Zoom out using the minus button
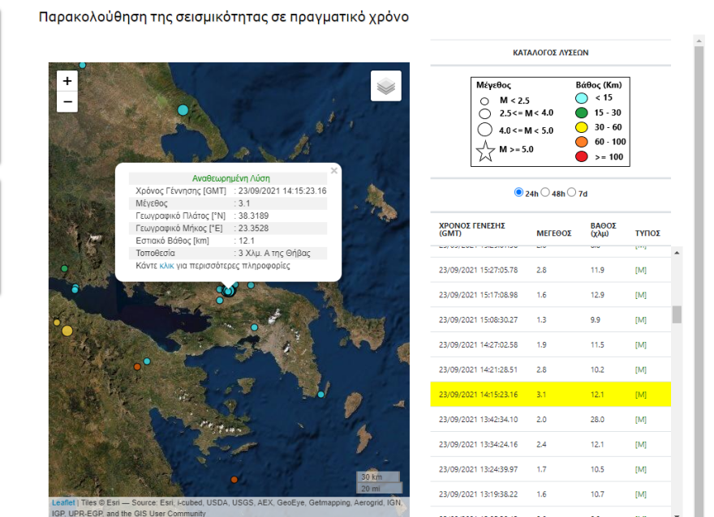This screenshot has width=714, height=517. click(x=67, y=101)
